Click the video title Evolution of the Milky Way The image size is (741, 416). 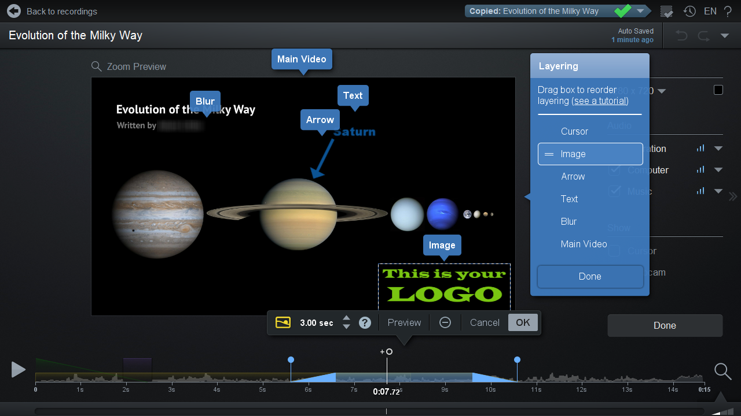tap(75, 35)
